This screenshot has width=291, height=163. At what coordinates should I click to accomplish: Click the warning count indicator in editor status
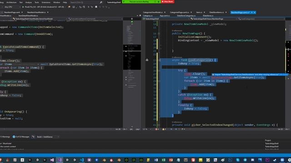[164, 129]
